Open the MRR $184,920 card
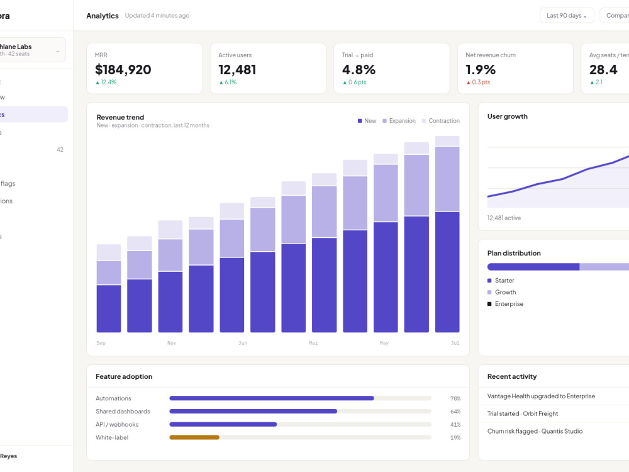629x472 pixels. click(x=145, y=69)
